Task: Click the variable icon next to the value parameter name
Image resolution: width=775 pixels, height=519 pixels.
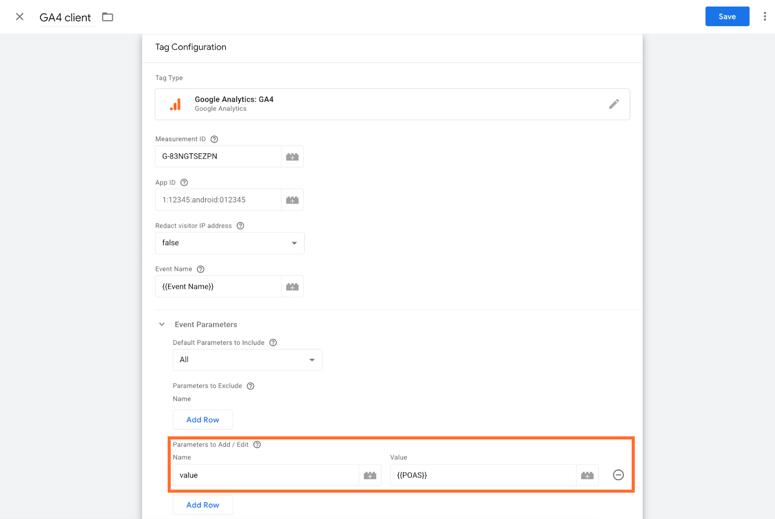Action: click(x=370, y=475)
